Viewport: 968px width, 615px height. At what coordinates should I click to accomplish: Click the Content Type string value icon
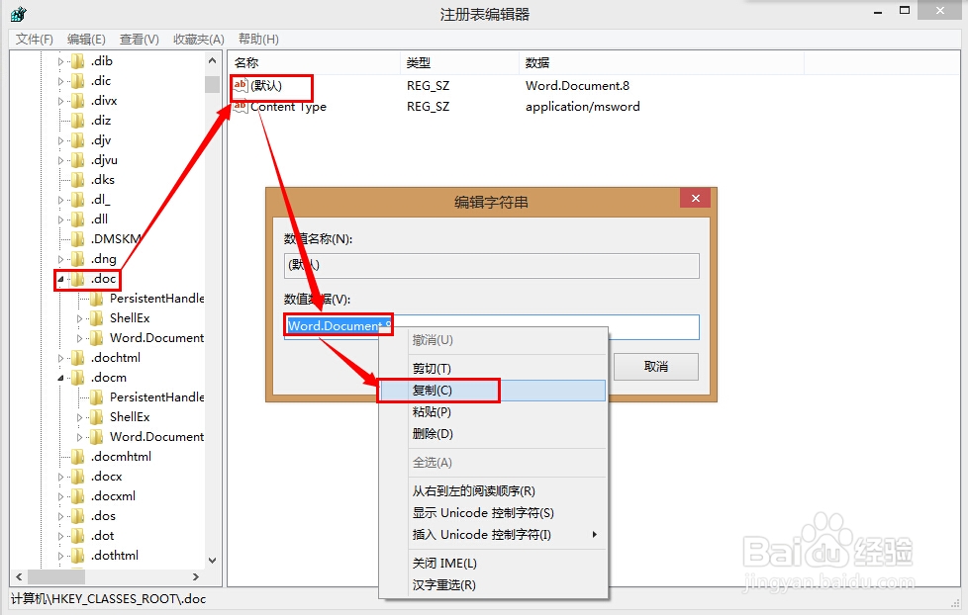pos(241,107)
